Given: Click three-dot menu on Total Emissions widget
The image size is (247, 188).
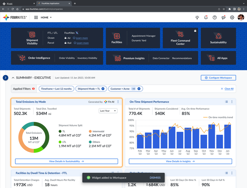Looking at the screenshot, I should (118, 102).
